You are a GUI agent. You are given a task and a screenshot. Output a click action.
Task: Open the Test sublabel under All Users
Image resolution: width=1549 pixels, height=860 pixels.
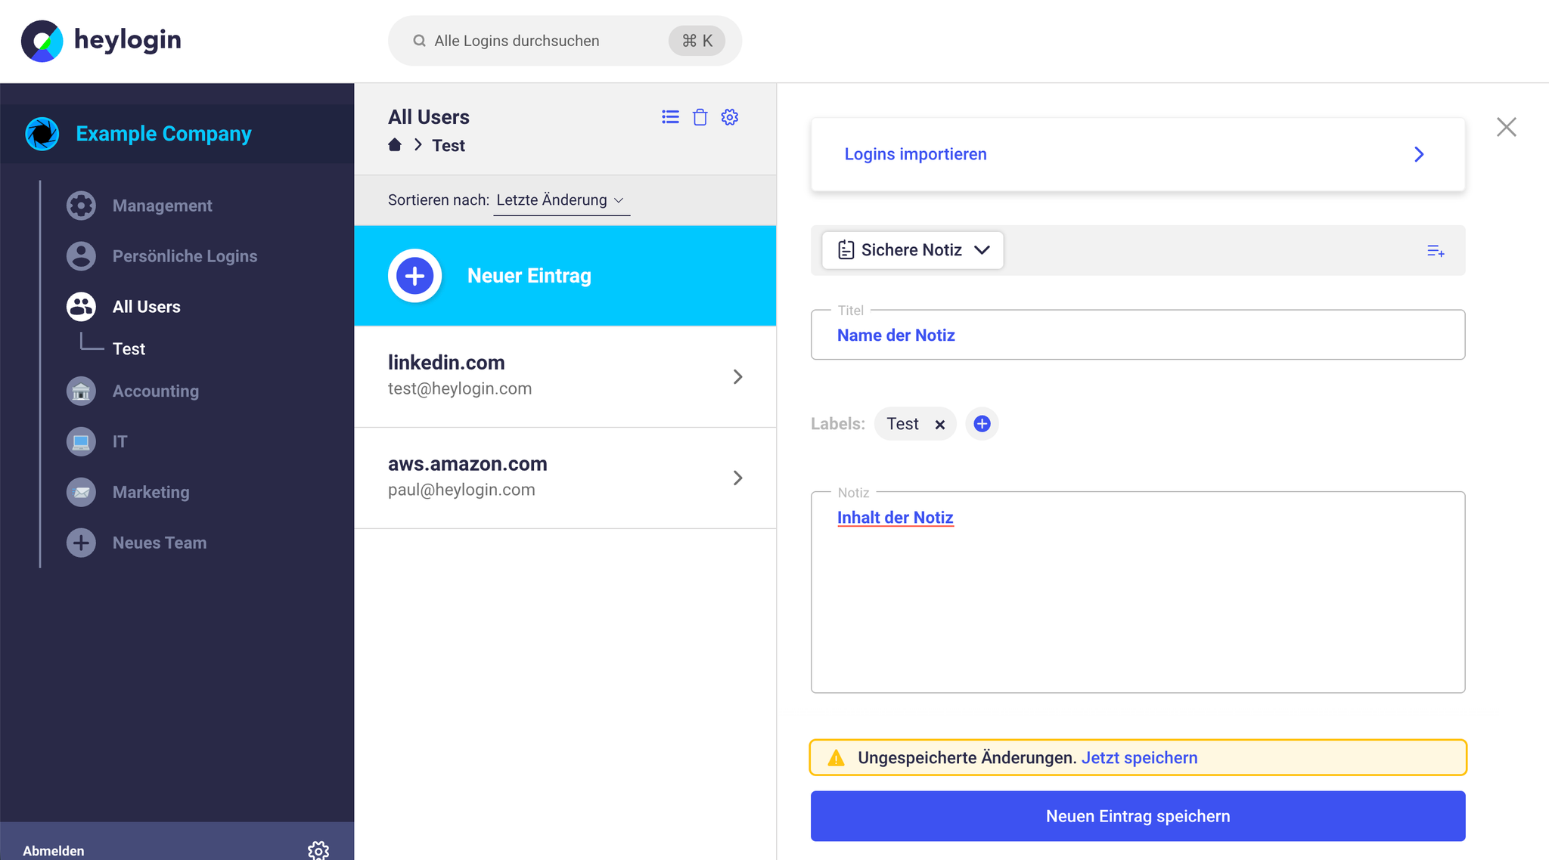(x=129, y=349)
